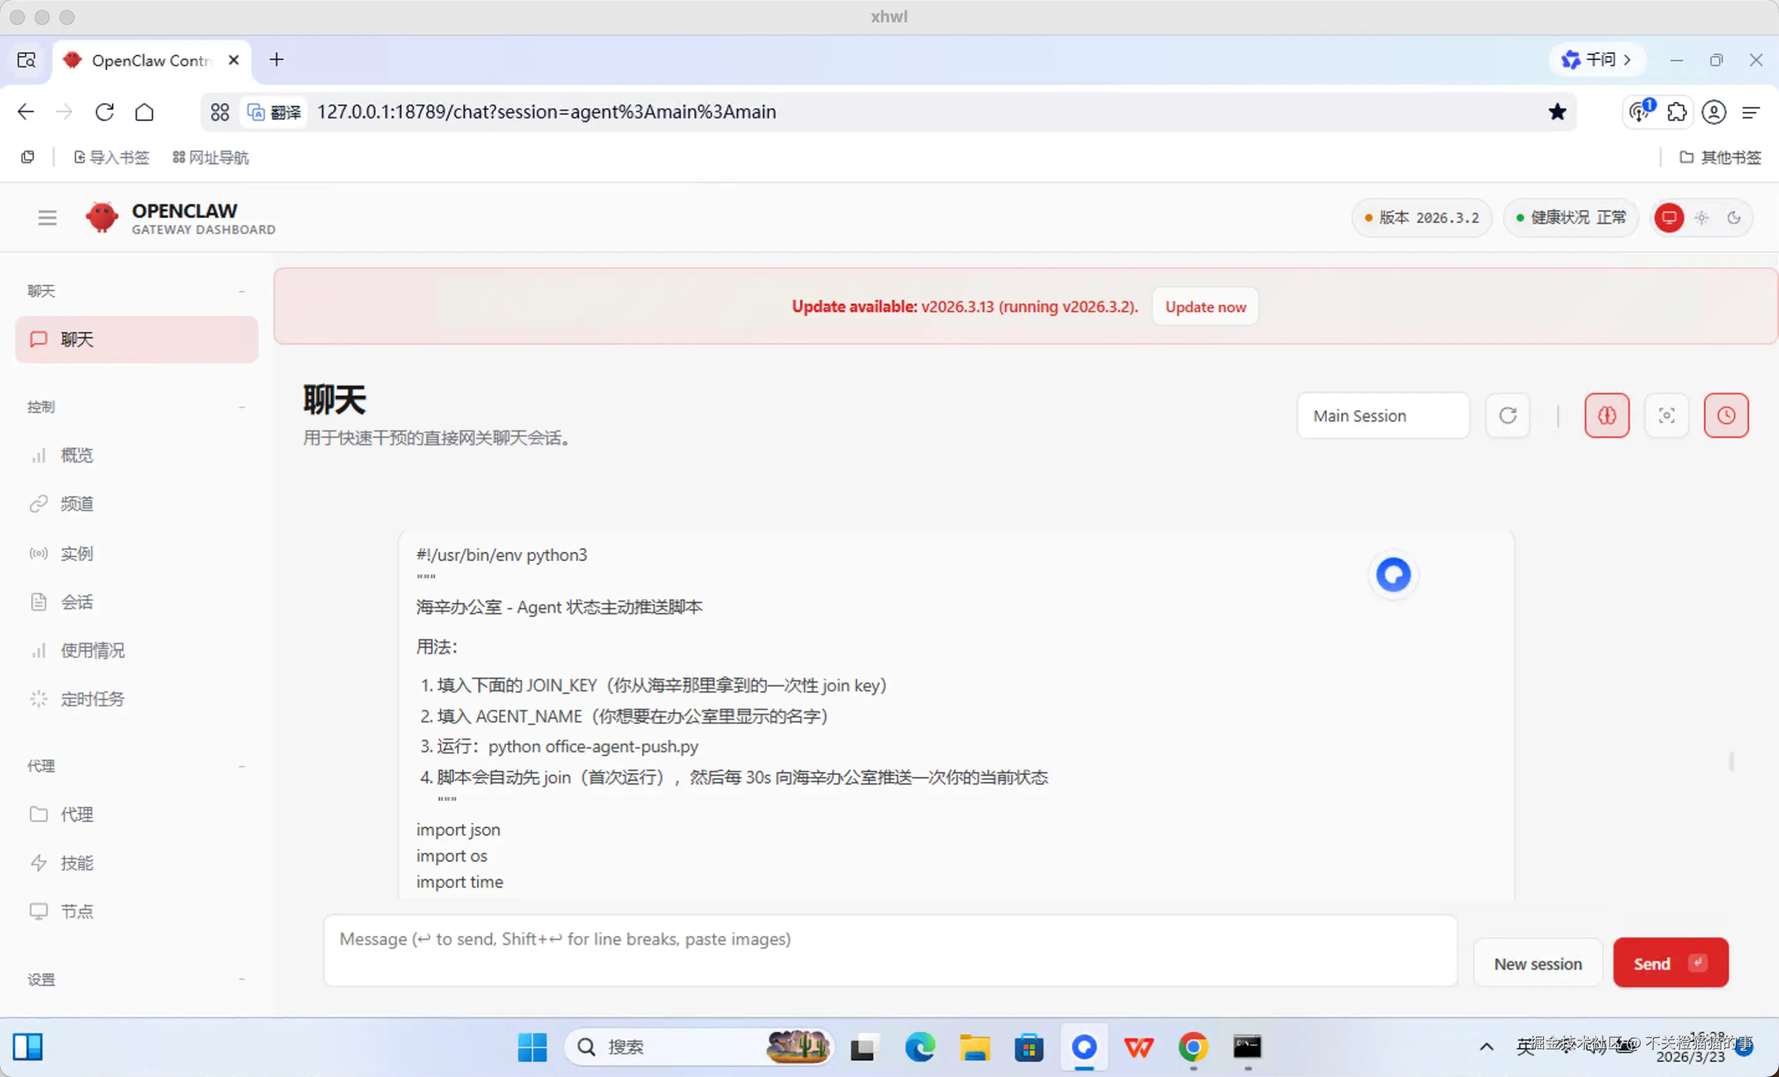
Task: Refresh the Main Session chat
Action: (1507, 415)
